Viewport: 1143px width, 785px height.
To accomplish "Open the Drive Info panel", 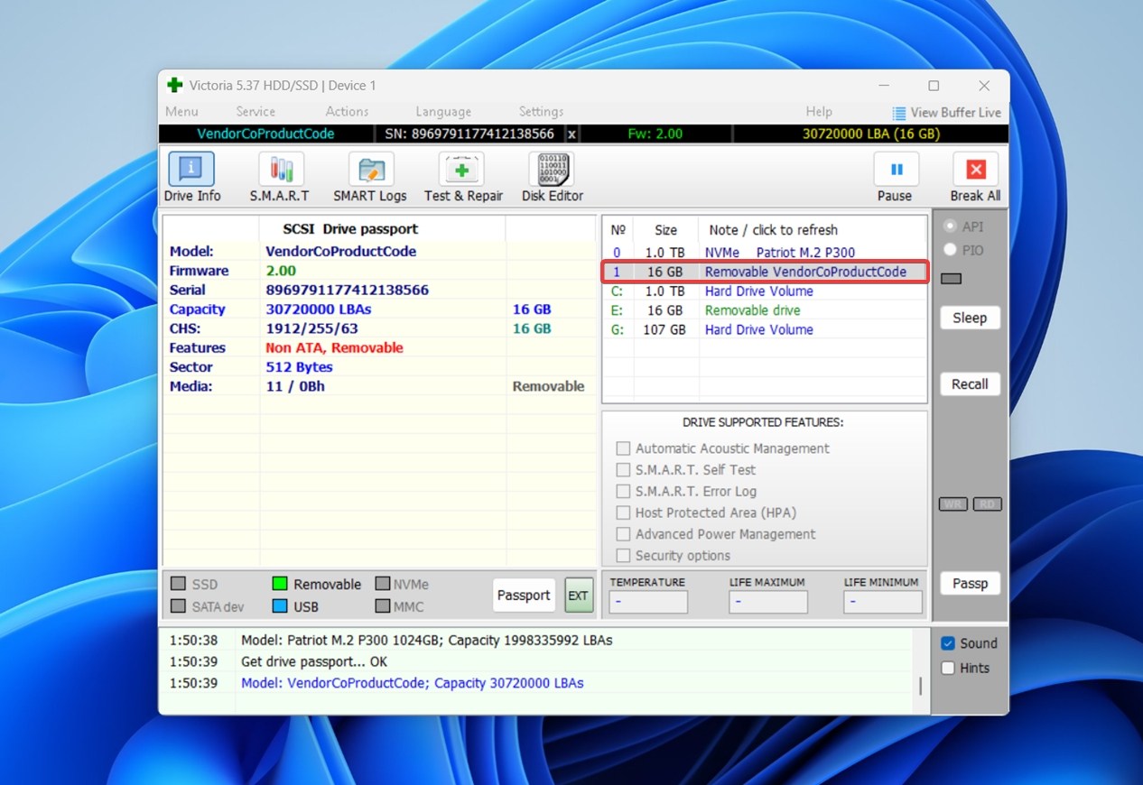I will click(x=191, y=171).
